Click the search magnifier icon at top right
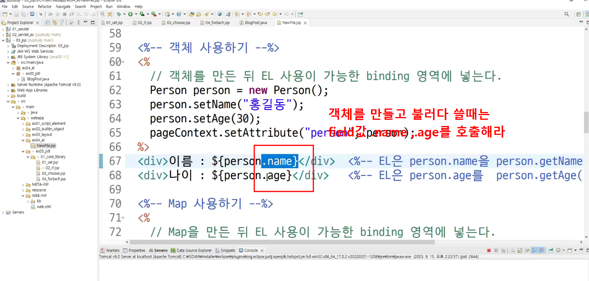 point(567,14)
